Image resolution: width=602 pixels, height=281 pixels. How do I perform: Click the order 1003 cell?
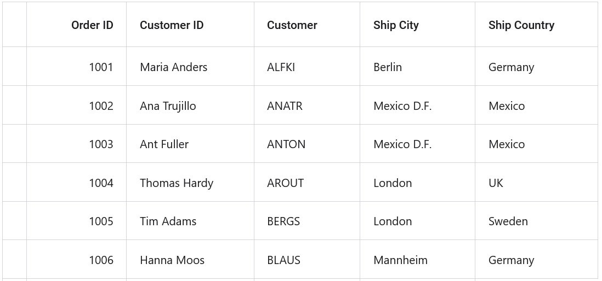click(x=101, y=144)
